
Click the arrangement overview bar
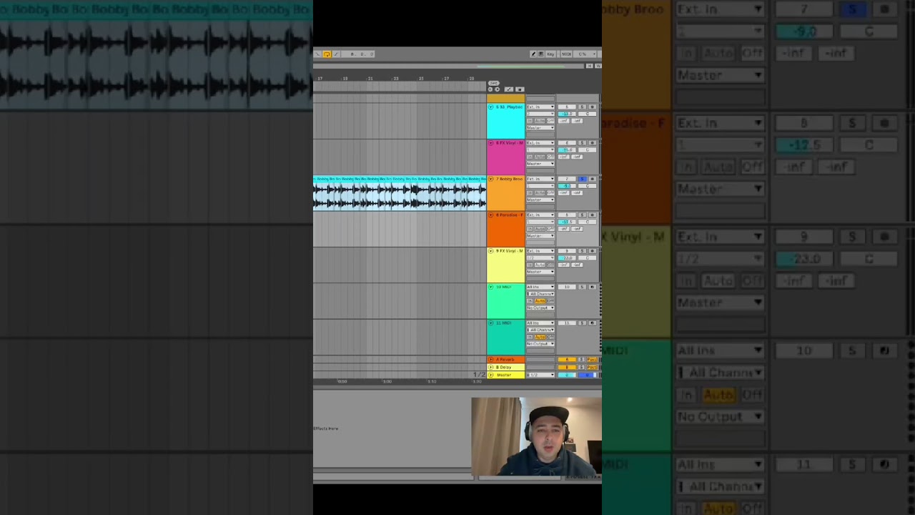click(448, 66)
